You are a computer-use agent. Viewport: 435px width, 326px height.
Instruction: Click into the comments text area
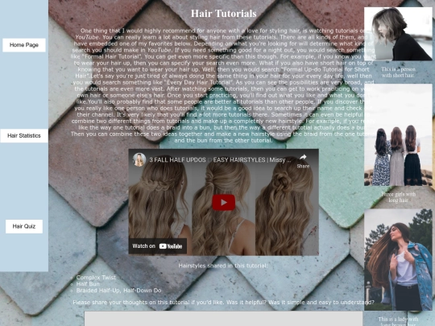click(223, 319)
